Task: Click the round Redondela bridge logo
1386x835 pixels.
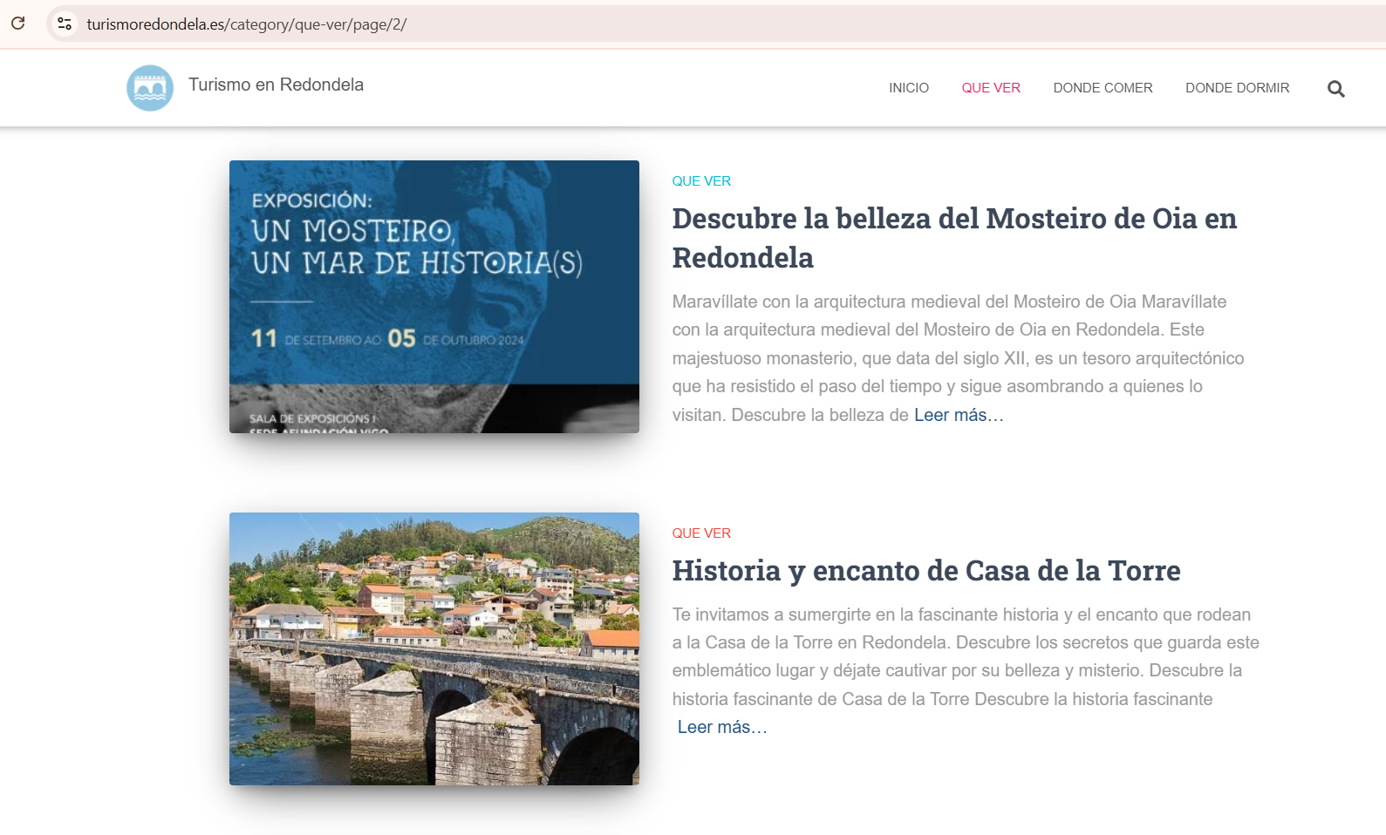Action: tap(150, 88)
